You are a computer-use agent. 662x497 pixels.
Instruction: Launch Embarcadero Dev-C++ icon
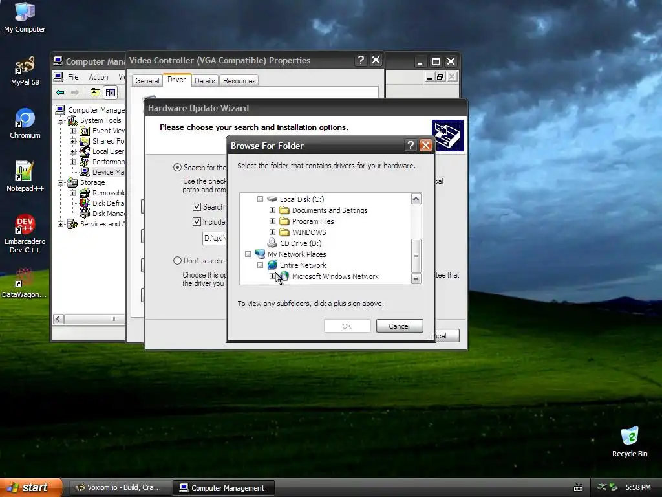tap(25, 234)
